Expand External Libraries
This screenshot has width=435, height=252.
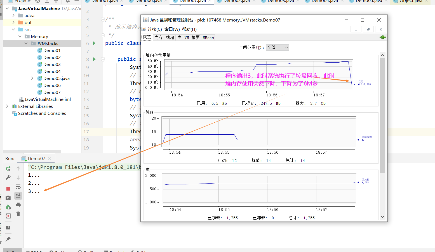click(x=7, y=106)
